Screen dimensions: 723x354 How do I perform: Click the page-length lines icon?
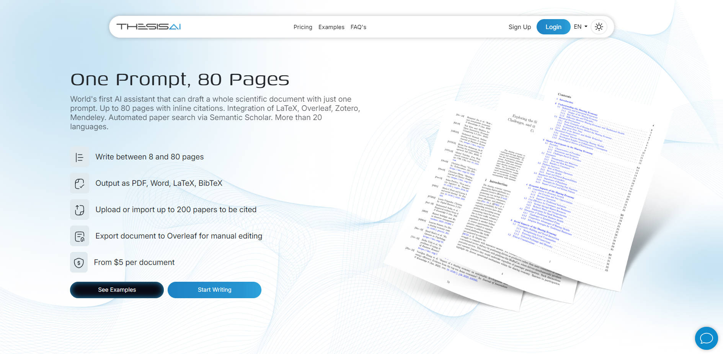point(80,157)
